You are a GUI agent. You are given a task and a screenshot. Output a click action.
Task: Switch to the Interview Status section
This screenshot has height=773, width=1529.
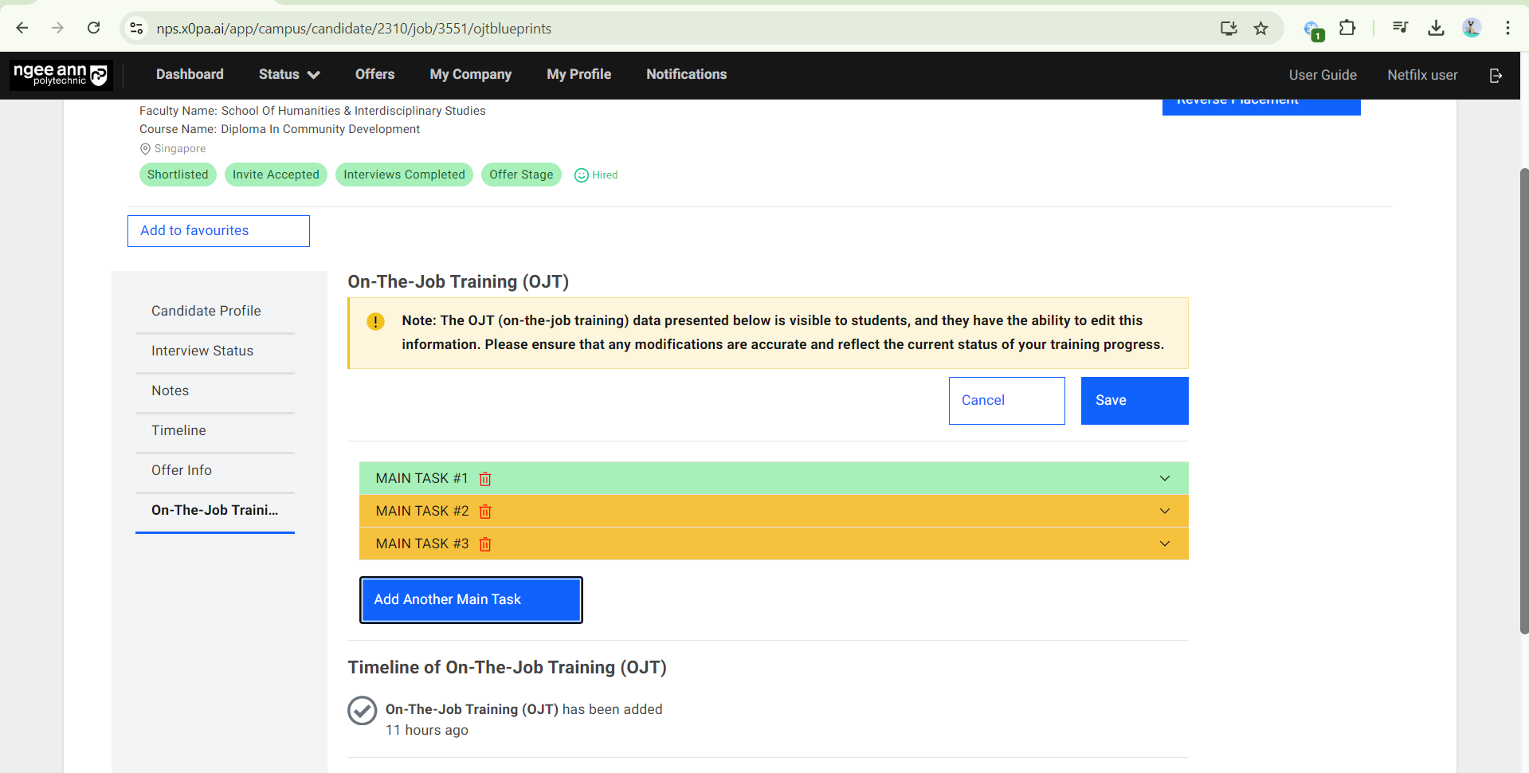[x=202, y=351]
